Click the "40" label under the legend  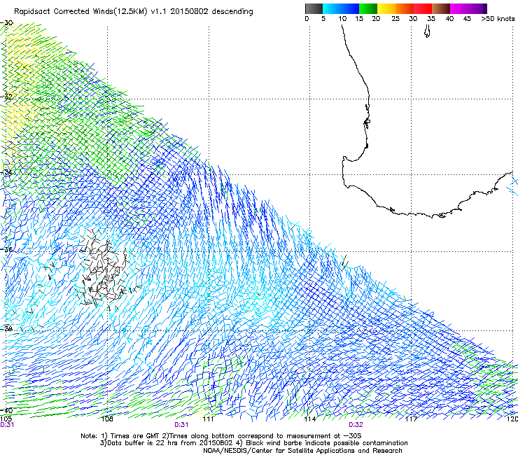tap(449, 19)
